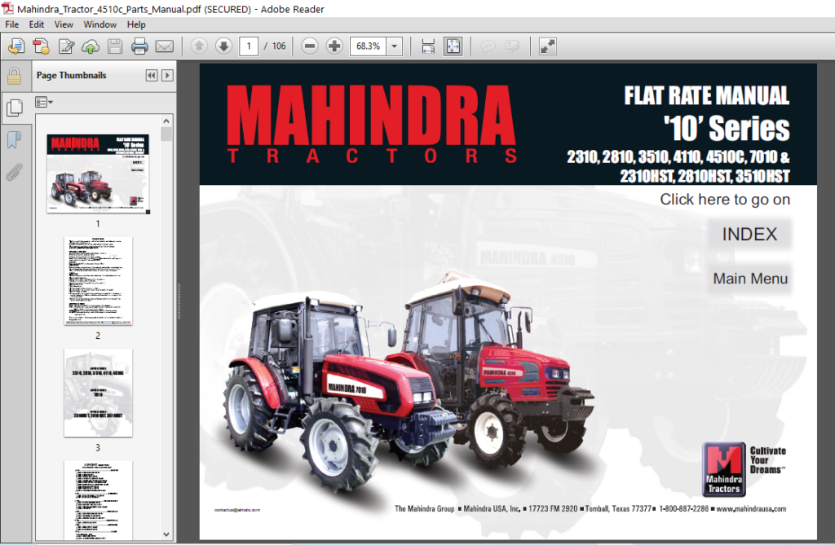835x545 pixels.
Task: Click the thumbnails panel scrollbar handle
Action: tap(166, 134)
